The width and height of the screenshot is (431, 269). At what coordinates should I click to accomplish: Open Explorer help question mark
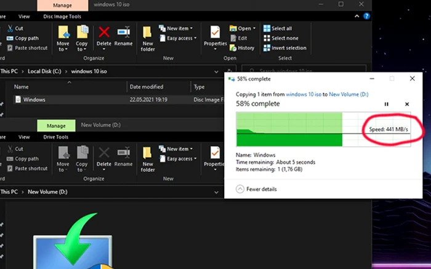(366, 16)
